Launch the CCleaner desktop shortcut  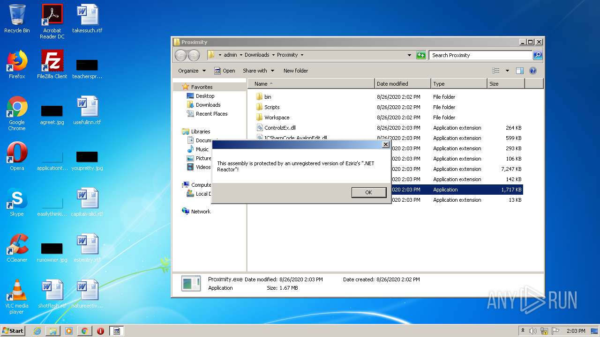point(17,248)
